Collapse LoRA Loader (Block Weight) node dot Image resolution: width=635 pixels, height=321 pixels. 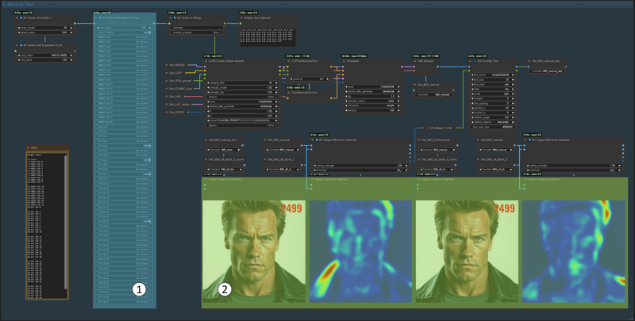(206, 62)
